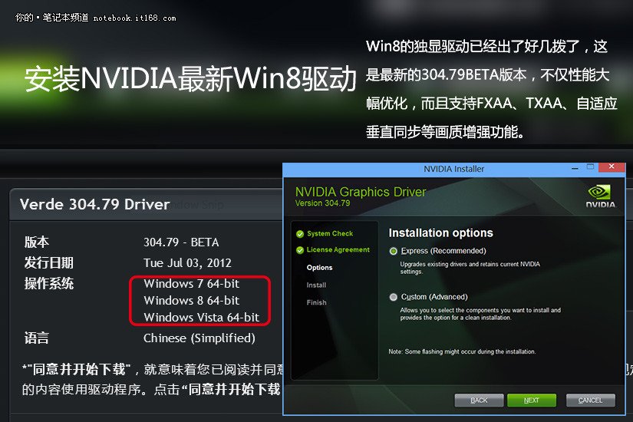Click the green NEXT button
Screen dimensions: 633x422
click(531, 401)
